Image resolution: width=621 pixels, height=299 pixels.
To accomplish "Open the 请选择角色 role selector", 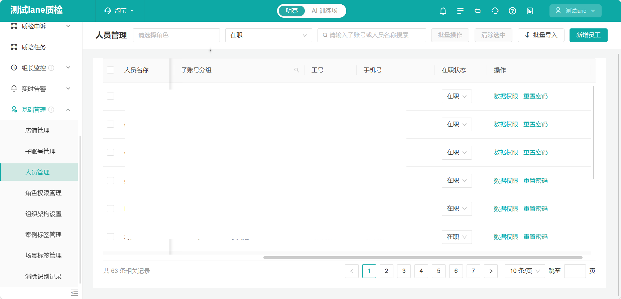I will tap(176, 35).
